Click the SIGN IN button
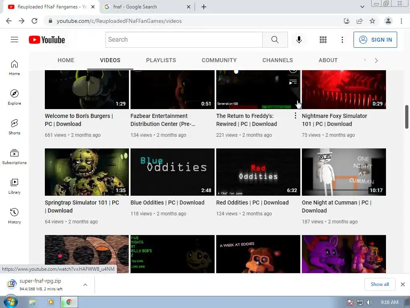Viewport: 410px width, 308px height. point(375,40)
